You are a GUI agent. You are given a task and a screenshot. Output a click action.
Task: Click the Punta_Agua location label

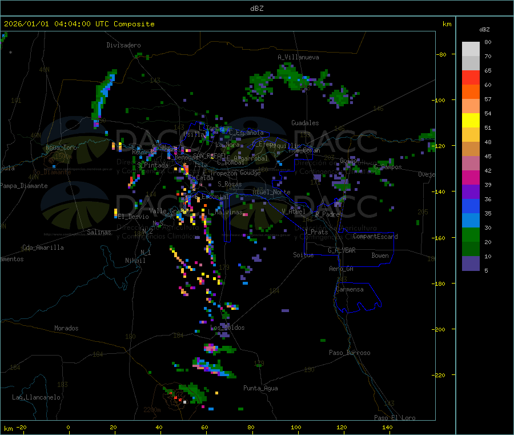260,388
